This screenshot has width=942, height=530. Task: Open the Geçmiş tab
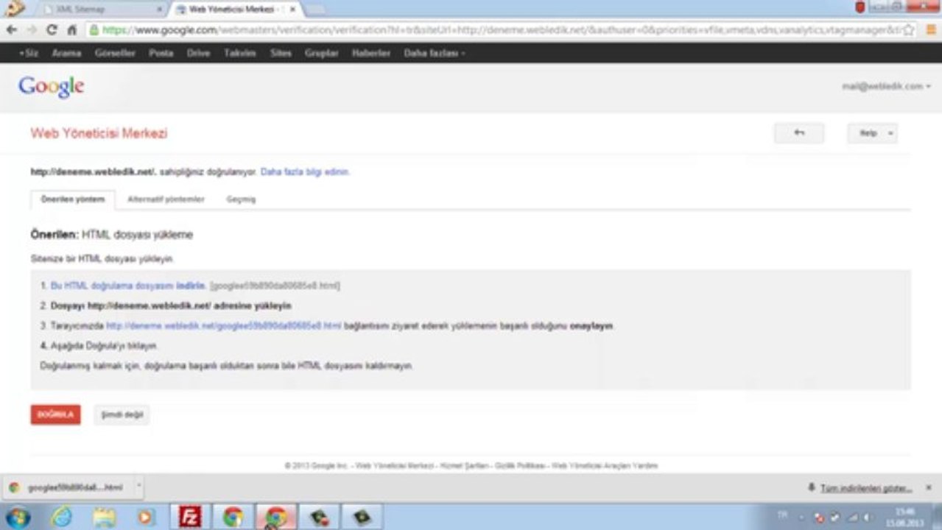tap(241, 199)
